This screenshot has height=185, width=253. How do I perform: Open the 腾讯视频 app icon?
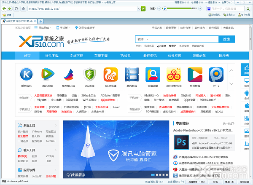pyautogui.click(x=47, y=74)
